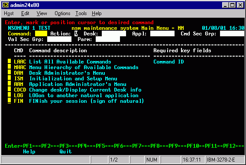Click the "Command ID" required key field
Screen dimensions: 246x165
(168, 62)
